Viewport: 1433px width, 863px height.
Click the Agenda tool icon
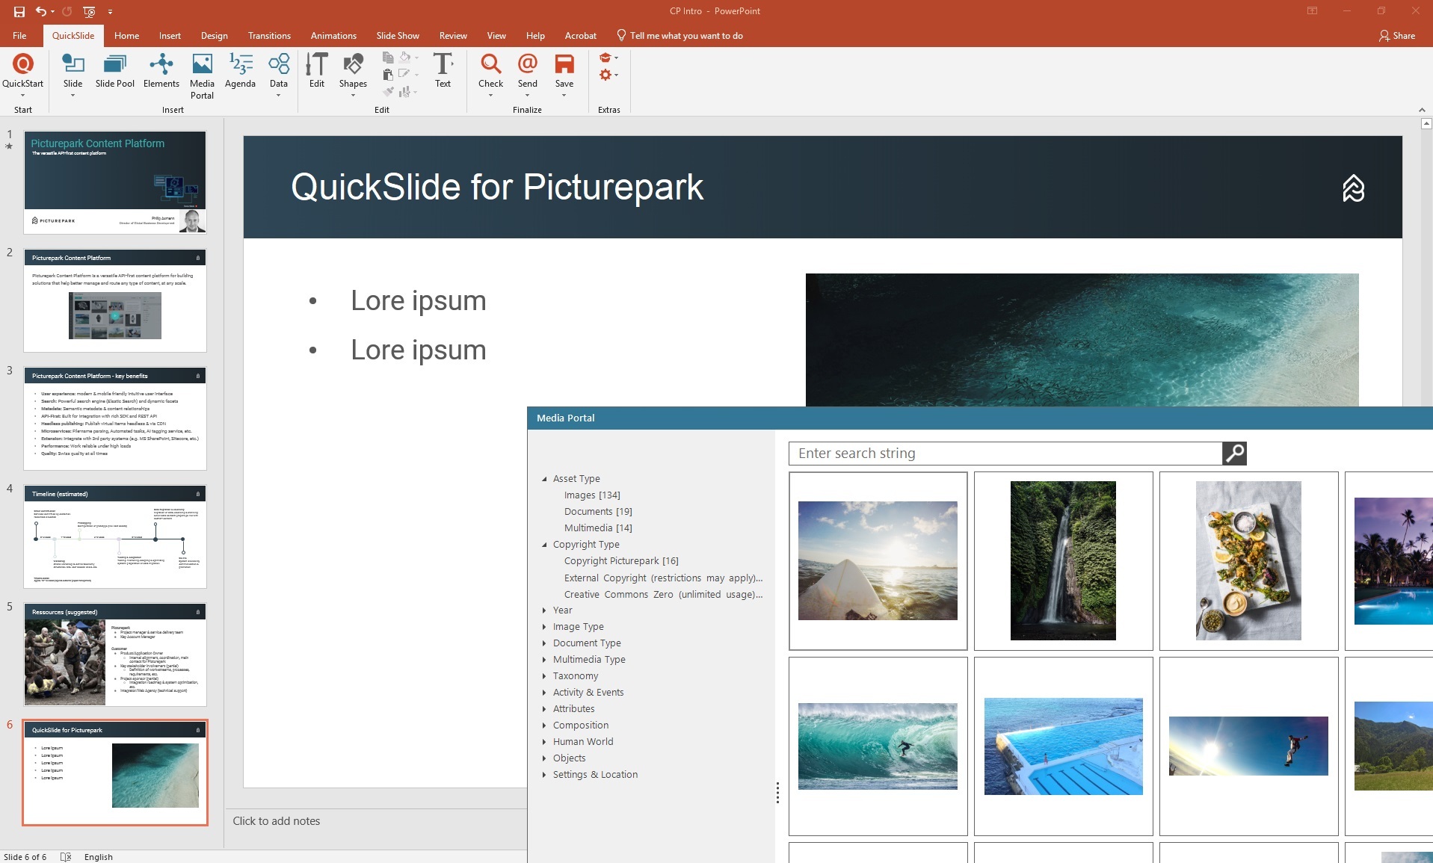[240, 64]
